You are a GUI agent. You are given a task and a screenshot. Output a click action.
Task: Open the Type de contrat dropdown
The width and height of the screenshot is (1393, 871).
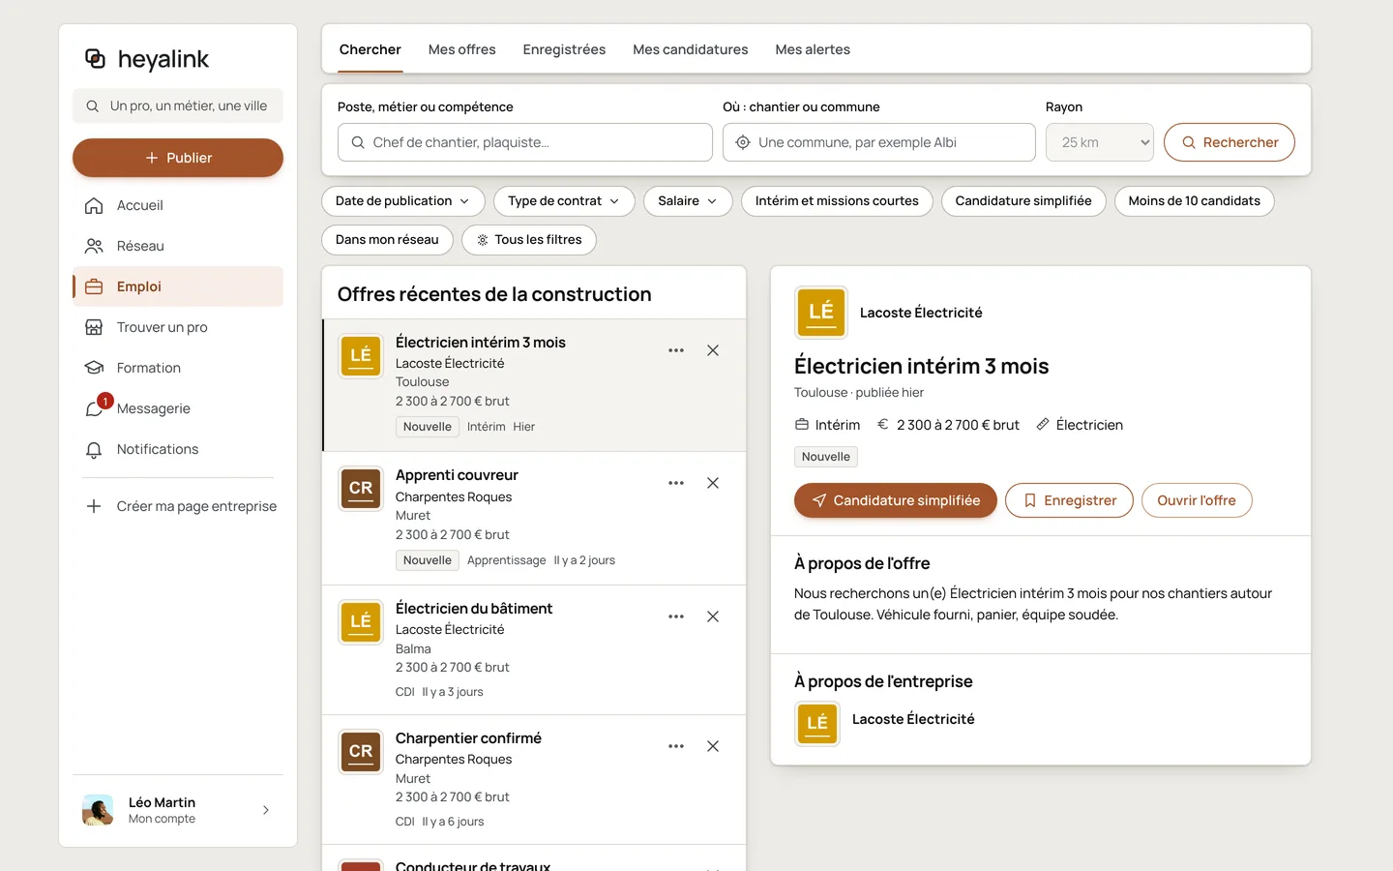564,201
